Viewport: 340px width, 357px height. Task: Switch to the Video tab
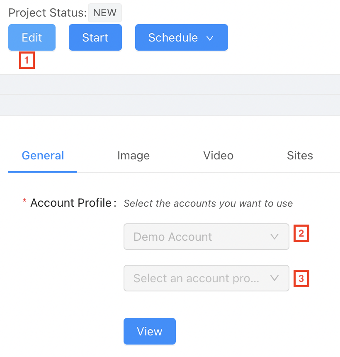218,156
